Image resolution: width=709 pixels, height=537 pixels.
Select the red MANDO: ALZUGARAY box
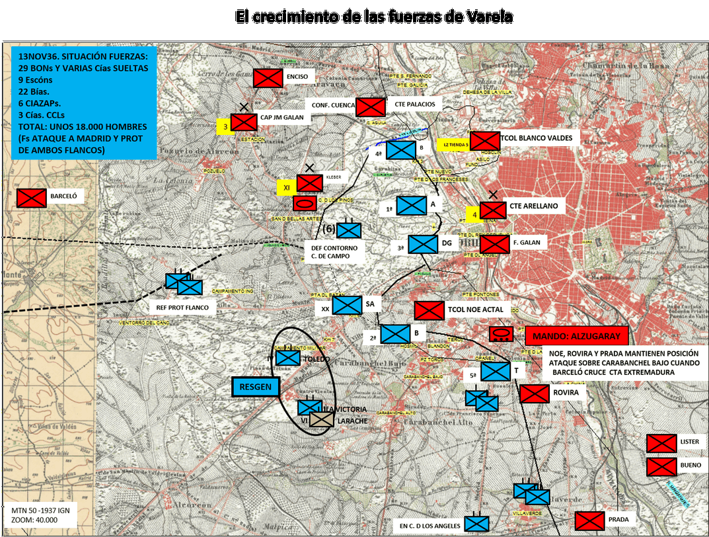(577, 336)
